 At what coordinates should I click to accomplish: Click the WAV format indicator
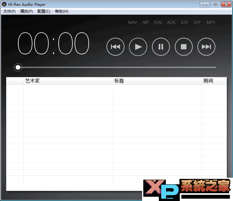point(132,23)
